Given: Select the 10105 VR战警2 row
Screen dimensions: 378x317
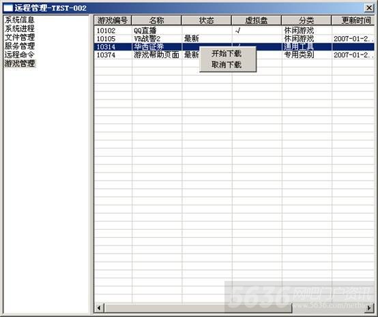Looking at the screenshot, I should (234, 39).
